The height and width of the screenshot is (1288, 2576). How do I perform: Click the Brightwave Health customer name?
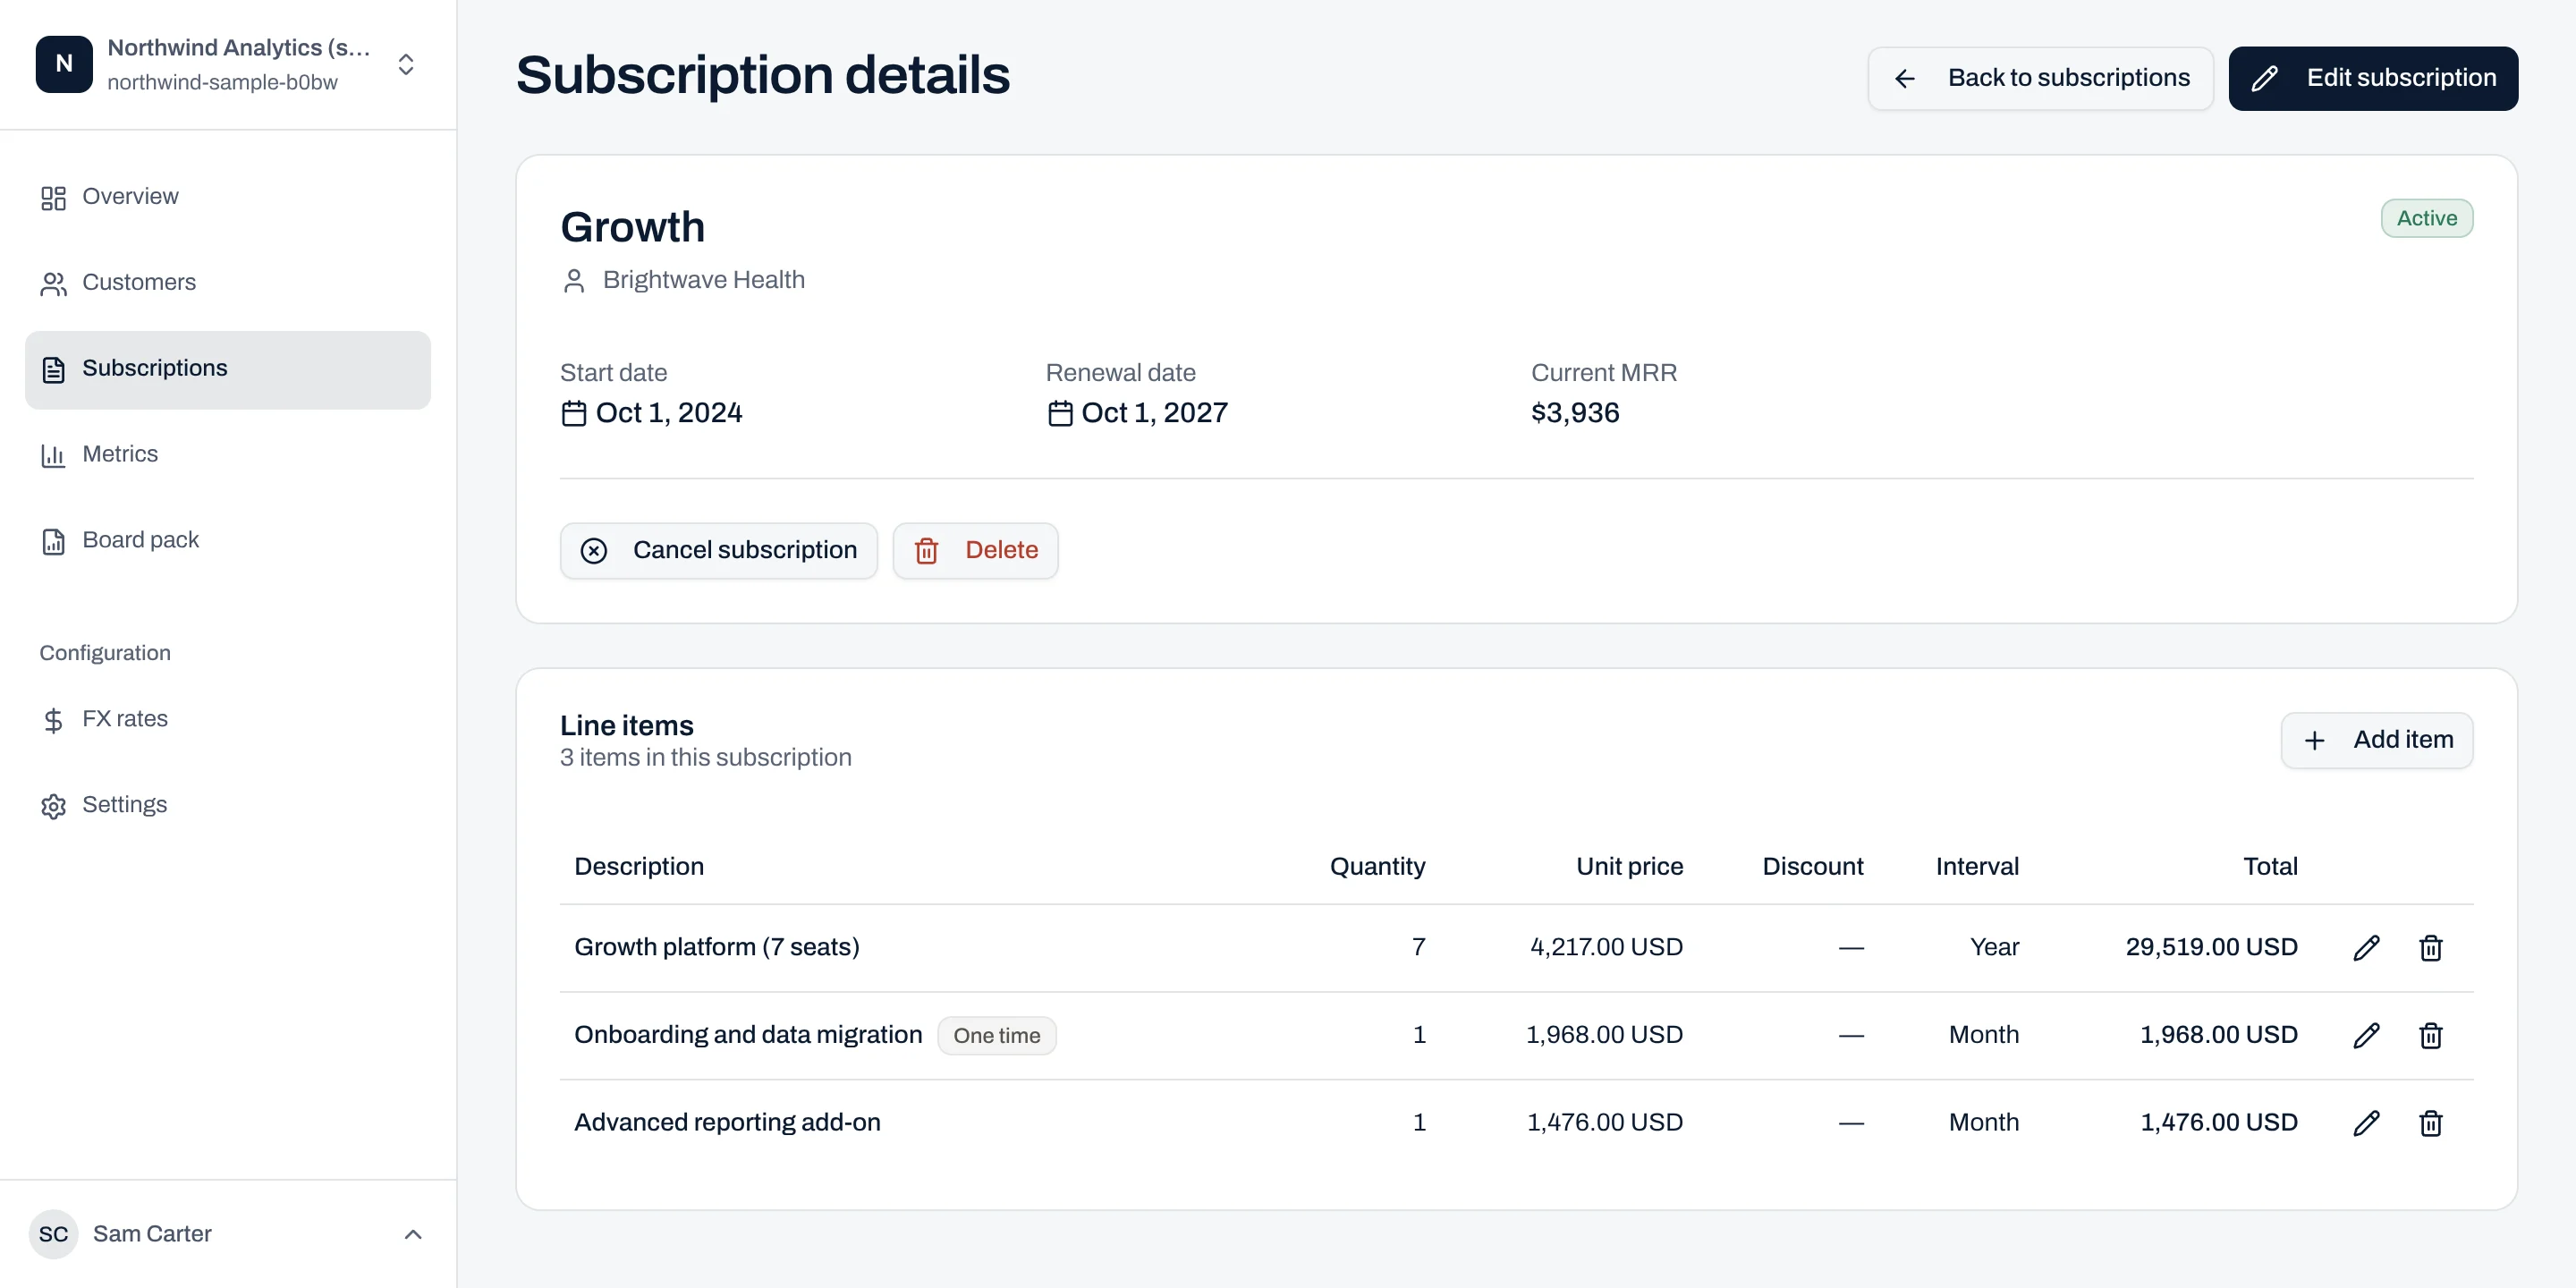704,280
